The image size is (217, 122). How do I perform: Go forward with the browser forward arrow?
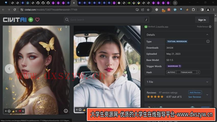point(9,10)
